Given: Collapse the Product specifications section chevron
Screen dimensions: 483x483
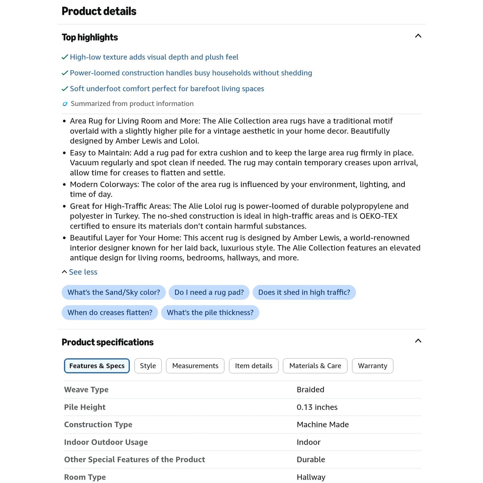Looking at the screenshot, I should coord(418,341).
